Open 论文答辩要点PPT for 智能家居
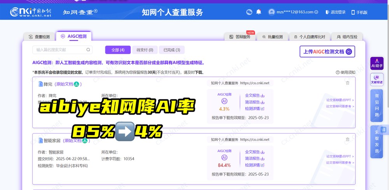The height and width of the screenshot is (190, 389). pos(340,156)
